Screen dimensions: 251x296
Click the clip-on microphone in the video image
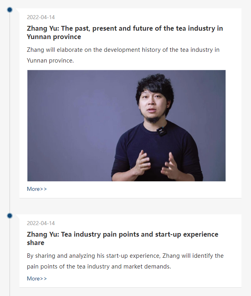(161, 131)
